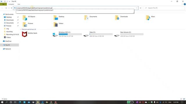
Task: Open the Computer ribbon tab
Action: point(11,4)
